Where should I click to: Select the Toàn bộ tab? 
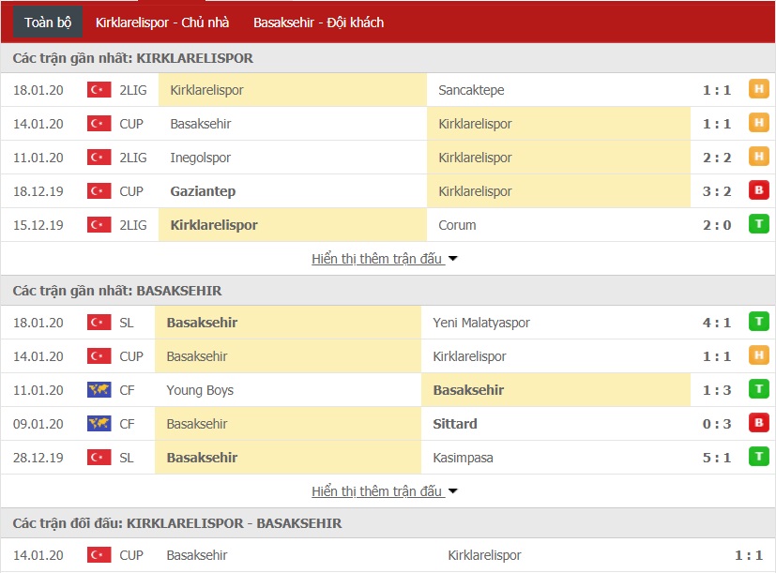[48, 23]
